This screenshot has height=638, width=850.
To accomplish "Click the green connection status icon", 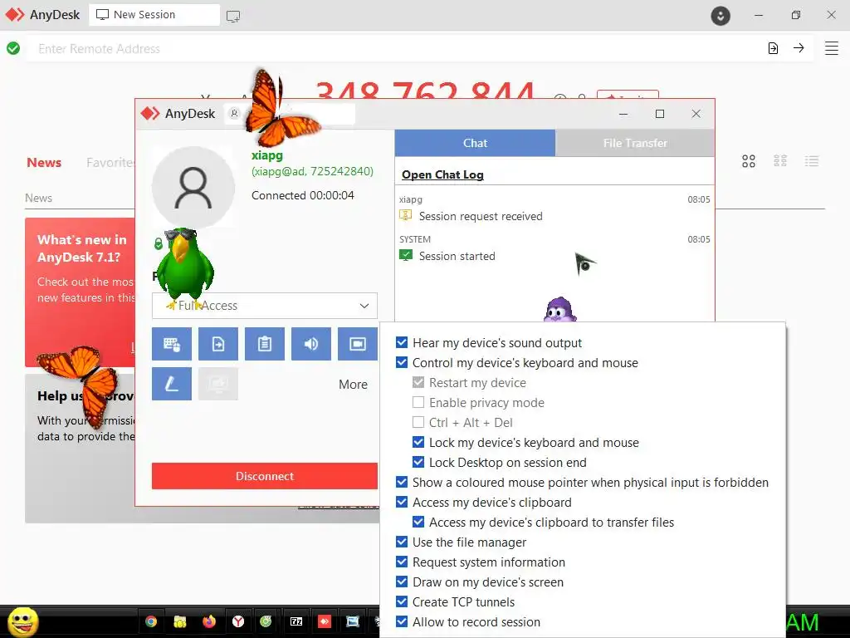I will point(13,49).
